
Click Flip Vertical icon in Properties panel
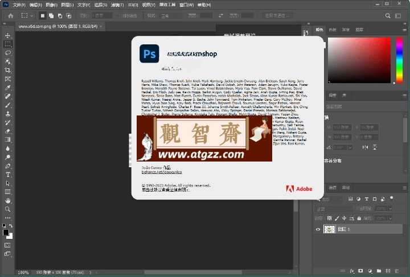tap(375, 147)
